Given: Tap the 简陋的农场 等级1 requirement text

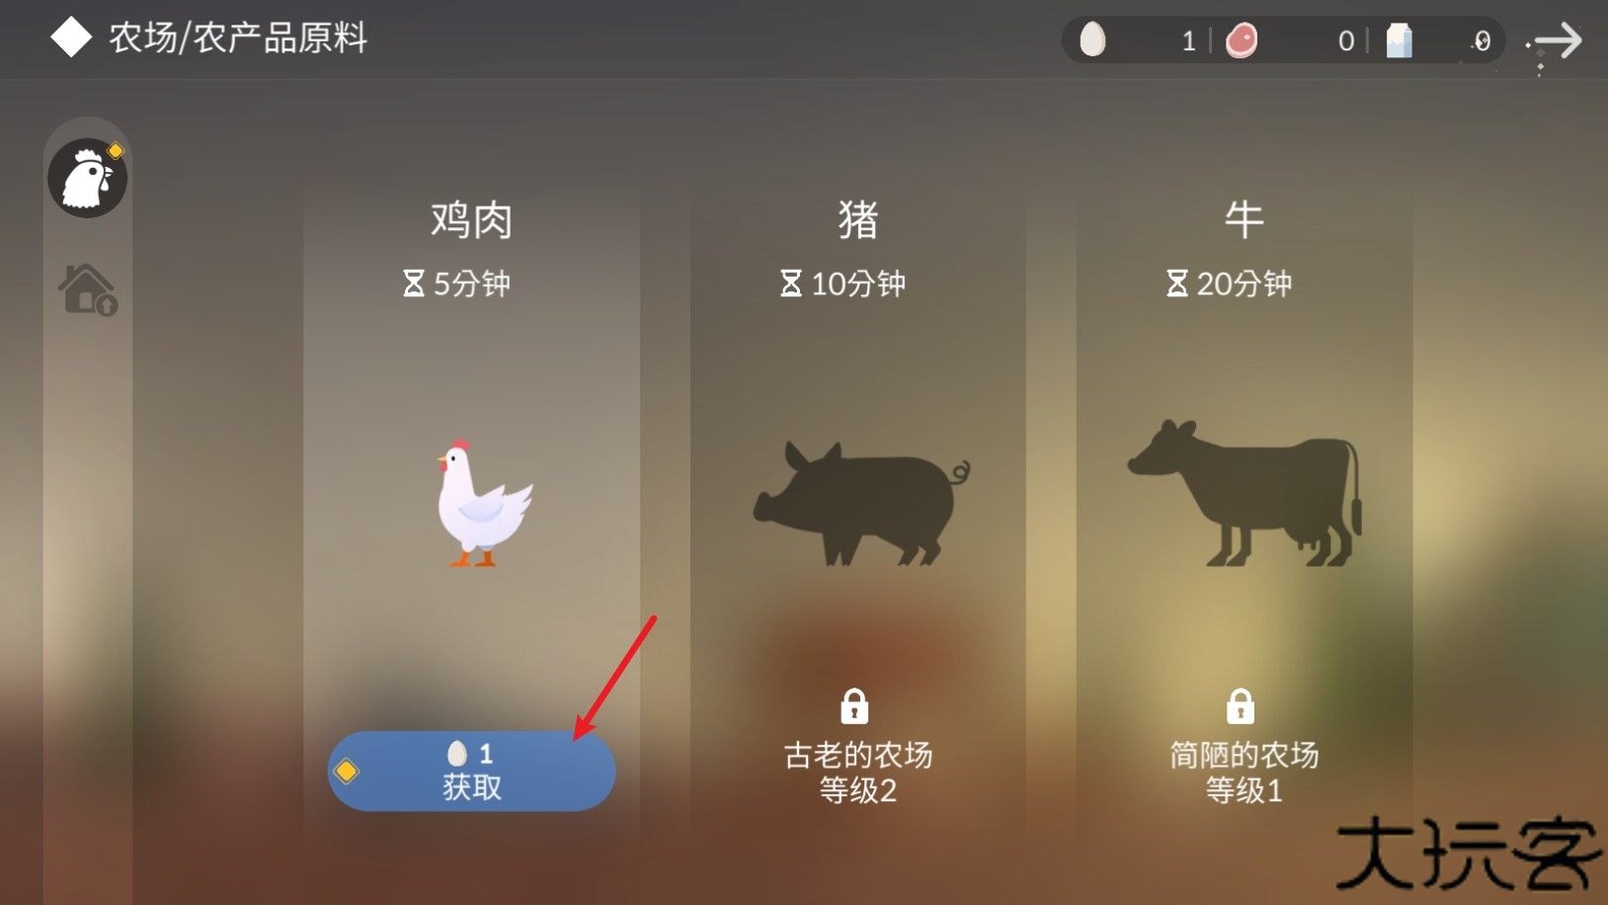Looking at the screenshot, I should (1245, 773).
